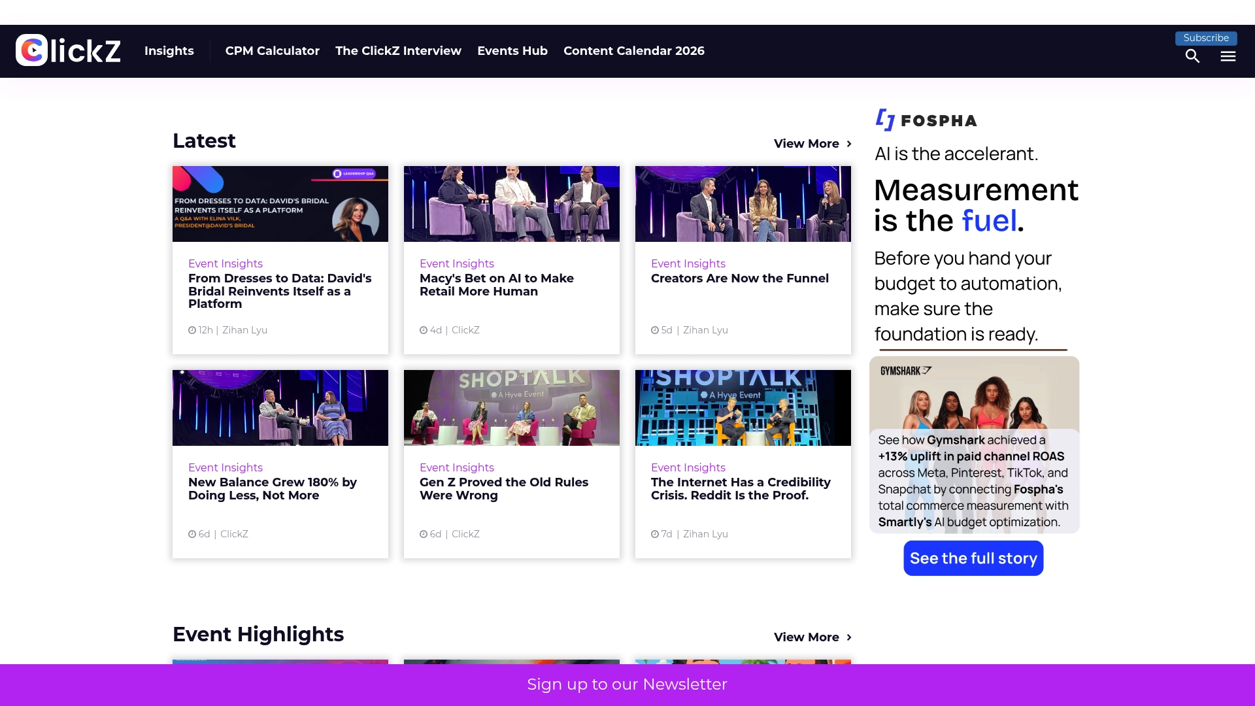Open The ClickZ Interview nav item
Image resolution: width=1255 pixels, height=706 pixels.
coord(398,51)
